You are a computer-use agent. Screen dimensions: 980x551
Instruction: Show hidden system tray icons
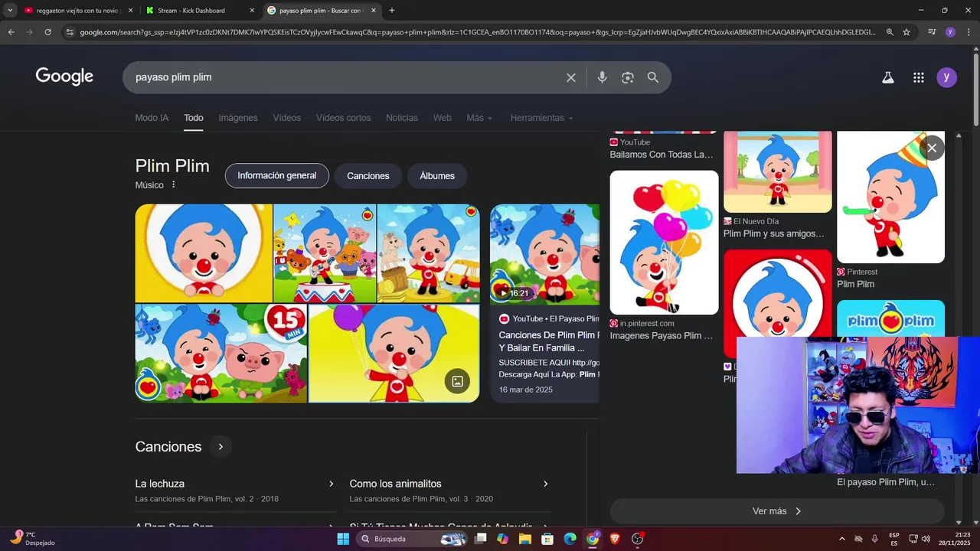click(842, 539)
